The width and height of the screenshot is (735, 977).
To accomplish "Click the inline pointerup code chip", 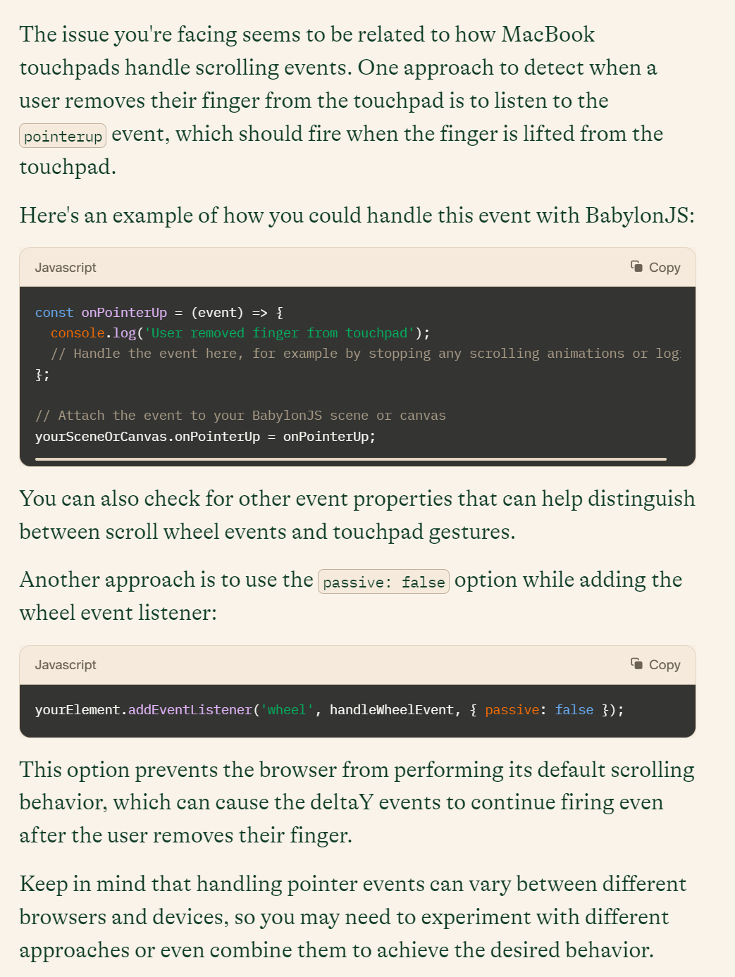I will click(x=63, y=136).
